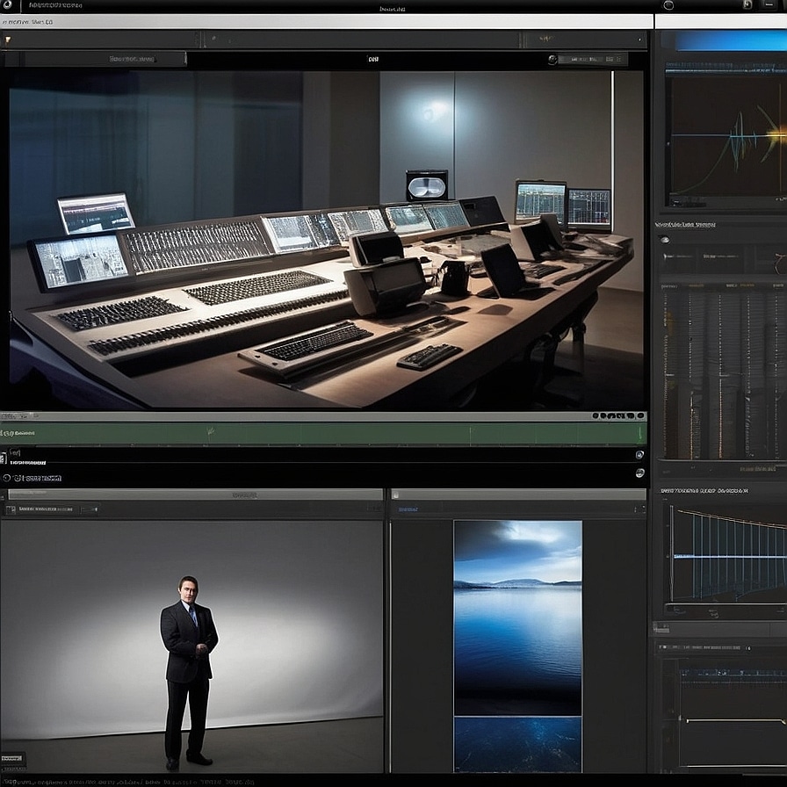Image resolution: width=787 pixels, height=787 pixels.
Task: Toggle the square box left of first track
Action: click(5, 457)
